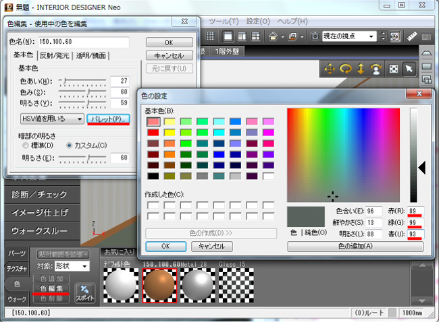Select the pan/move view tool icon
The height and width of the screenshot is (322, 439).
click(x=330, y=69)
